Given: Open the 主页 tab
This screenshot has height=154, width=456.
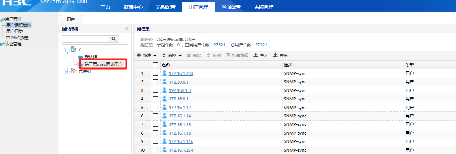Looking at the screenshot, I should pyautogui.click(x=105, y=7).
